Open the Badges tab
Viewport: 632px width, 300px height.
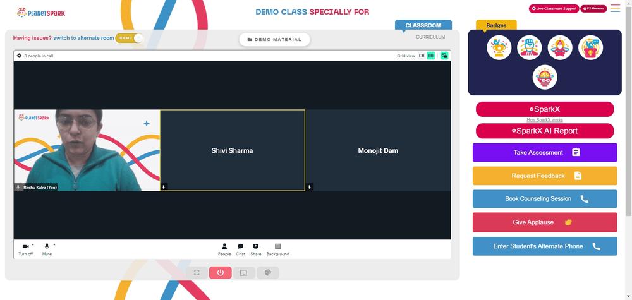click(x=496, y=25)
